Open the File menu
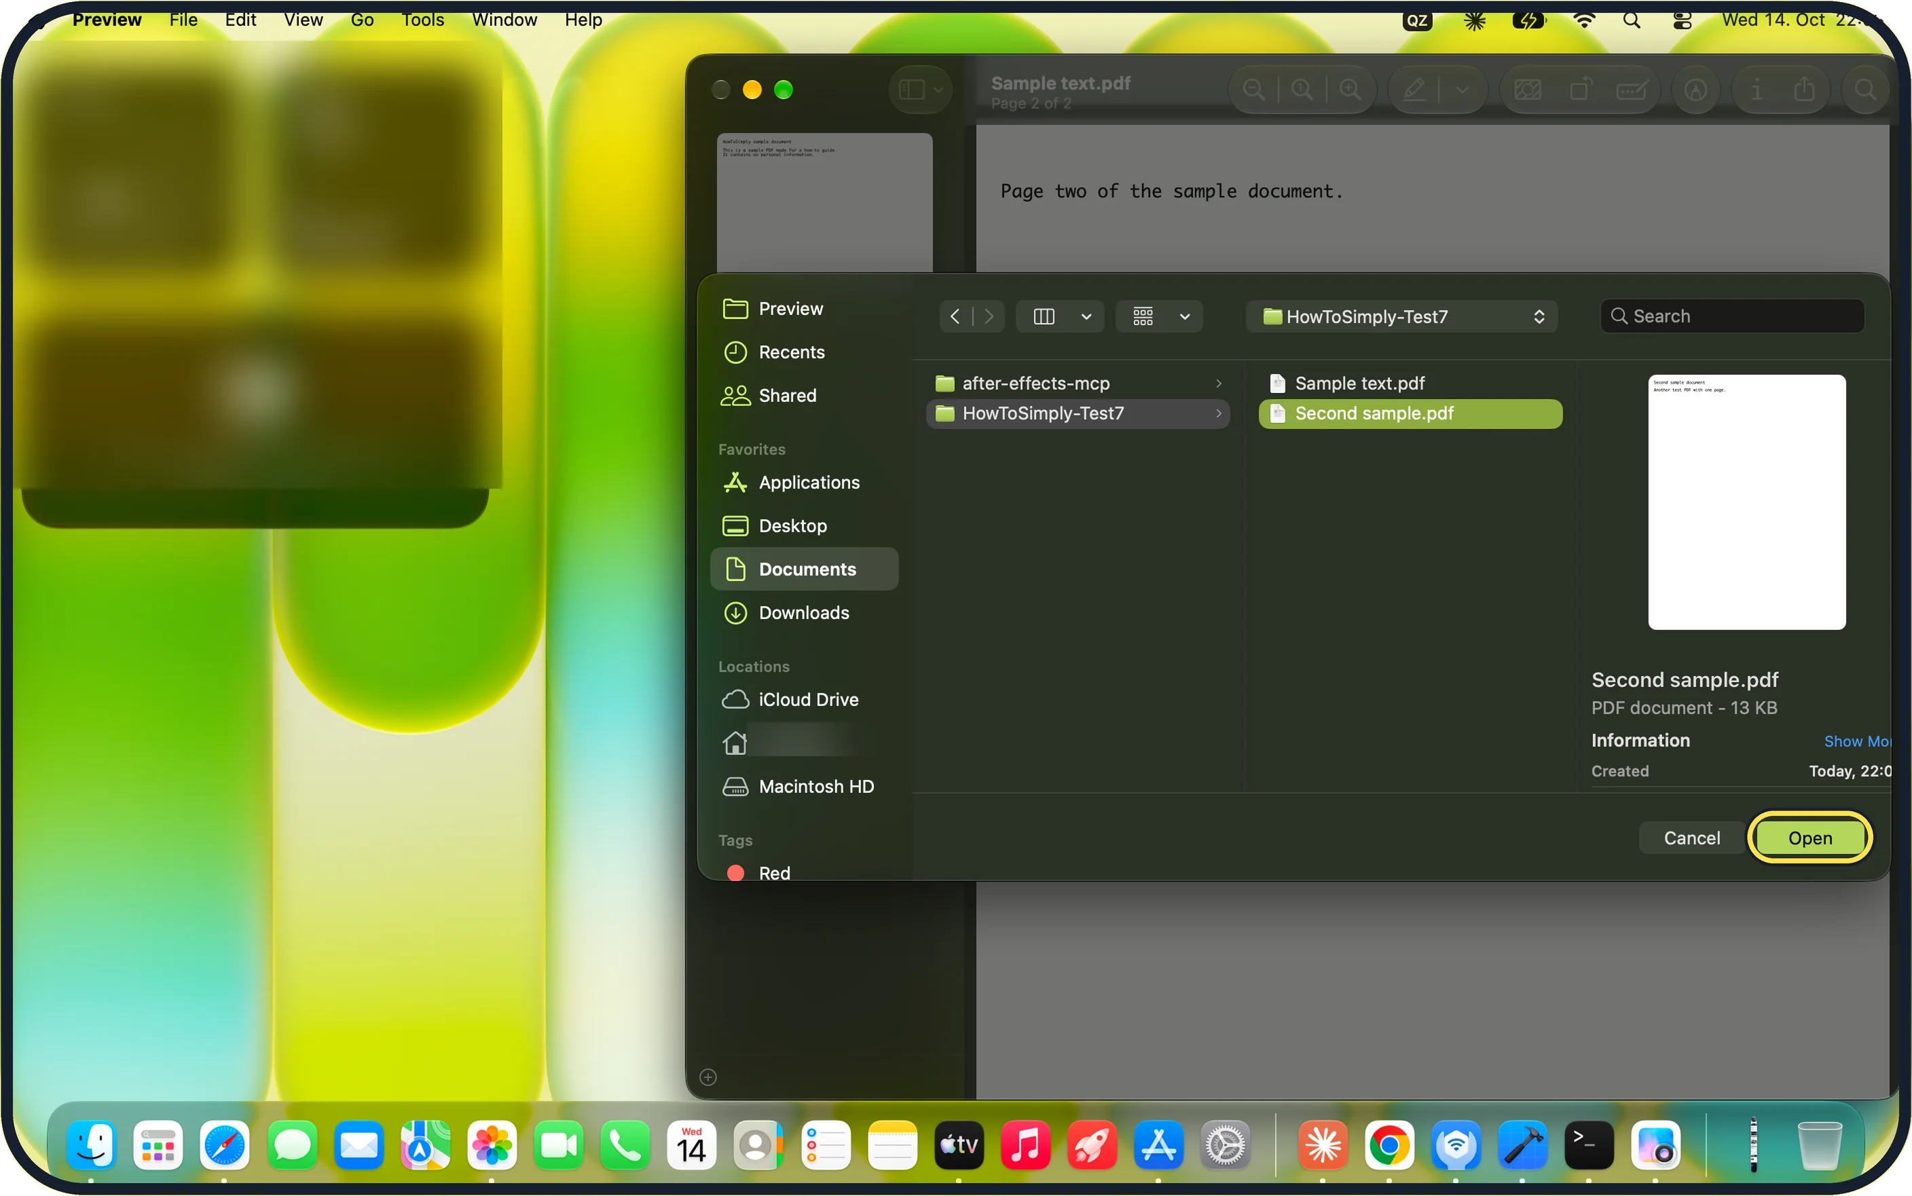1912x1196 pixels. pyautogui.click(x=183, y=20)
